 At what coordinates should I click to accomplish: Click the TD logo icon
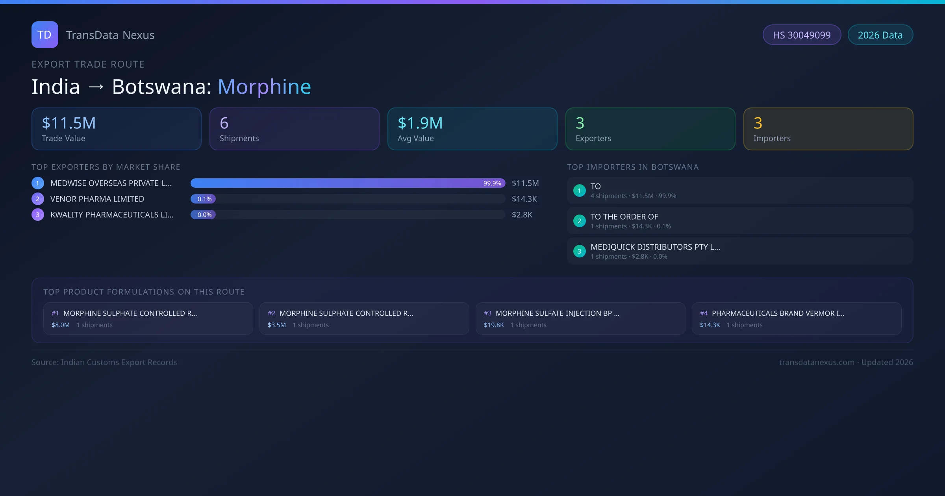tap(44, 35)
